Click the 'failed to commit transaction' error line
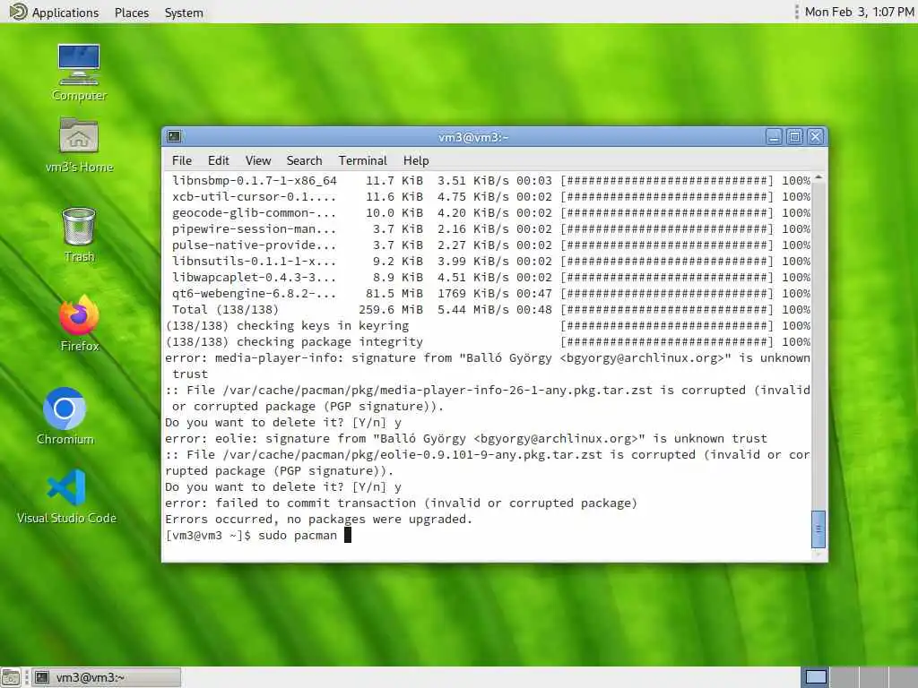The image size is (918, 688). point(401,503)
